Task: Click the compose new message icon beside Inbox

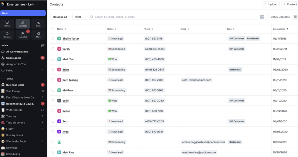Action: click(43, 45)
